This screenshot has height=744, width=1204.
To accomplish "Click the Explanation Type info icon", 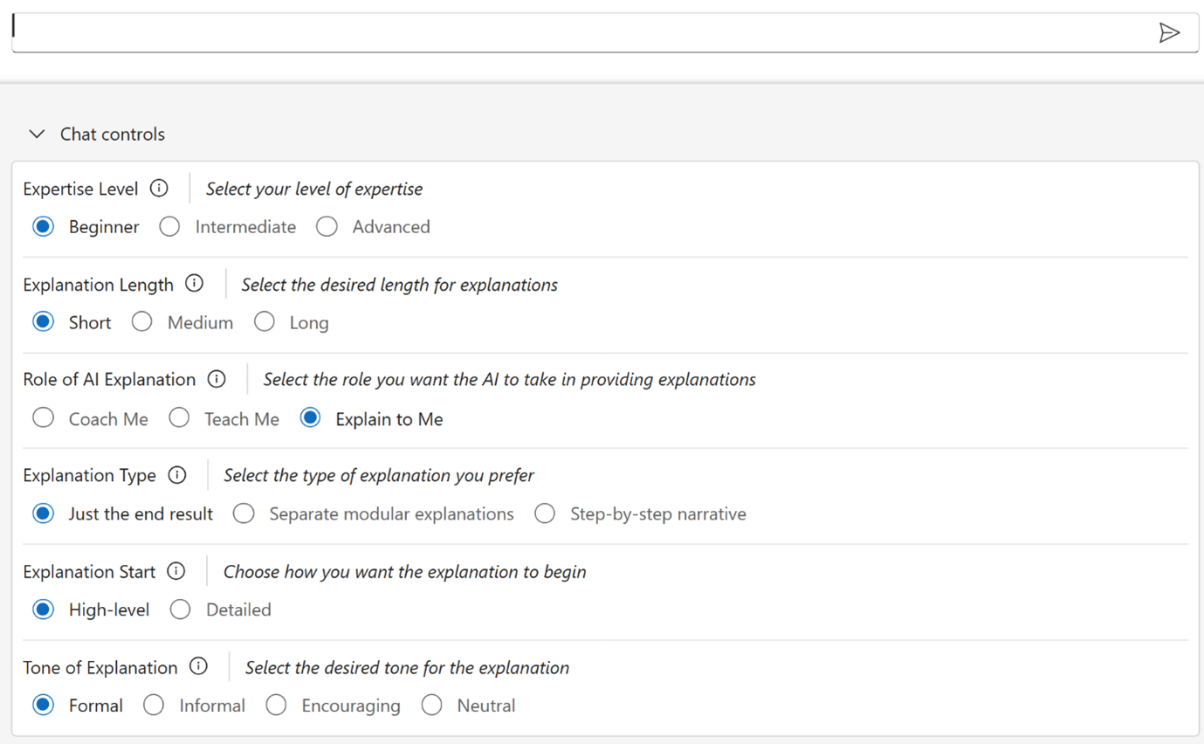I will tap(177, 475).
